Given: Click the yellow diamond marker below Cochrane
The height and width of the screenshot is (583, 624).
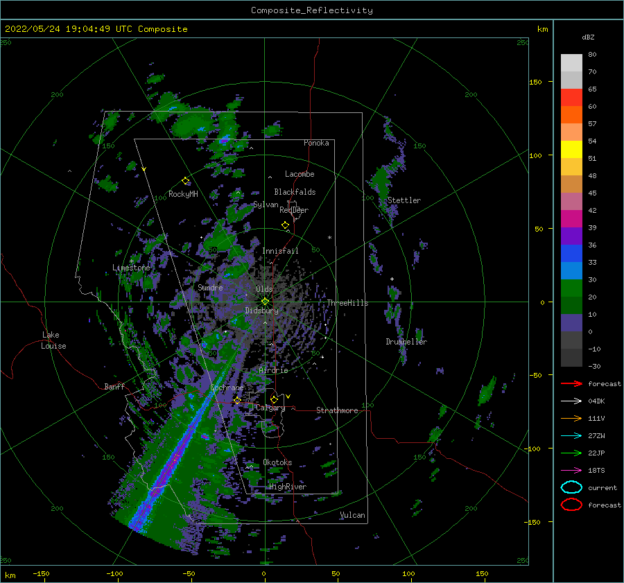Looking at the screenshot, I should (237, 400).
